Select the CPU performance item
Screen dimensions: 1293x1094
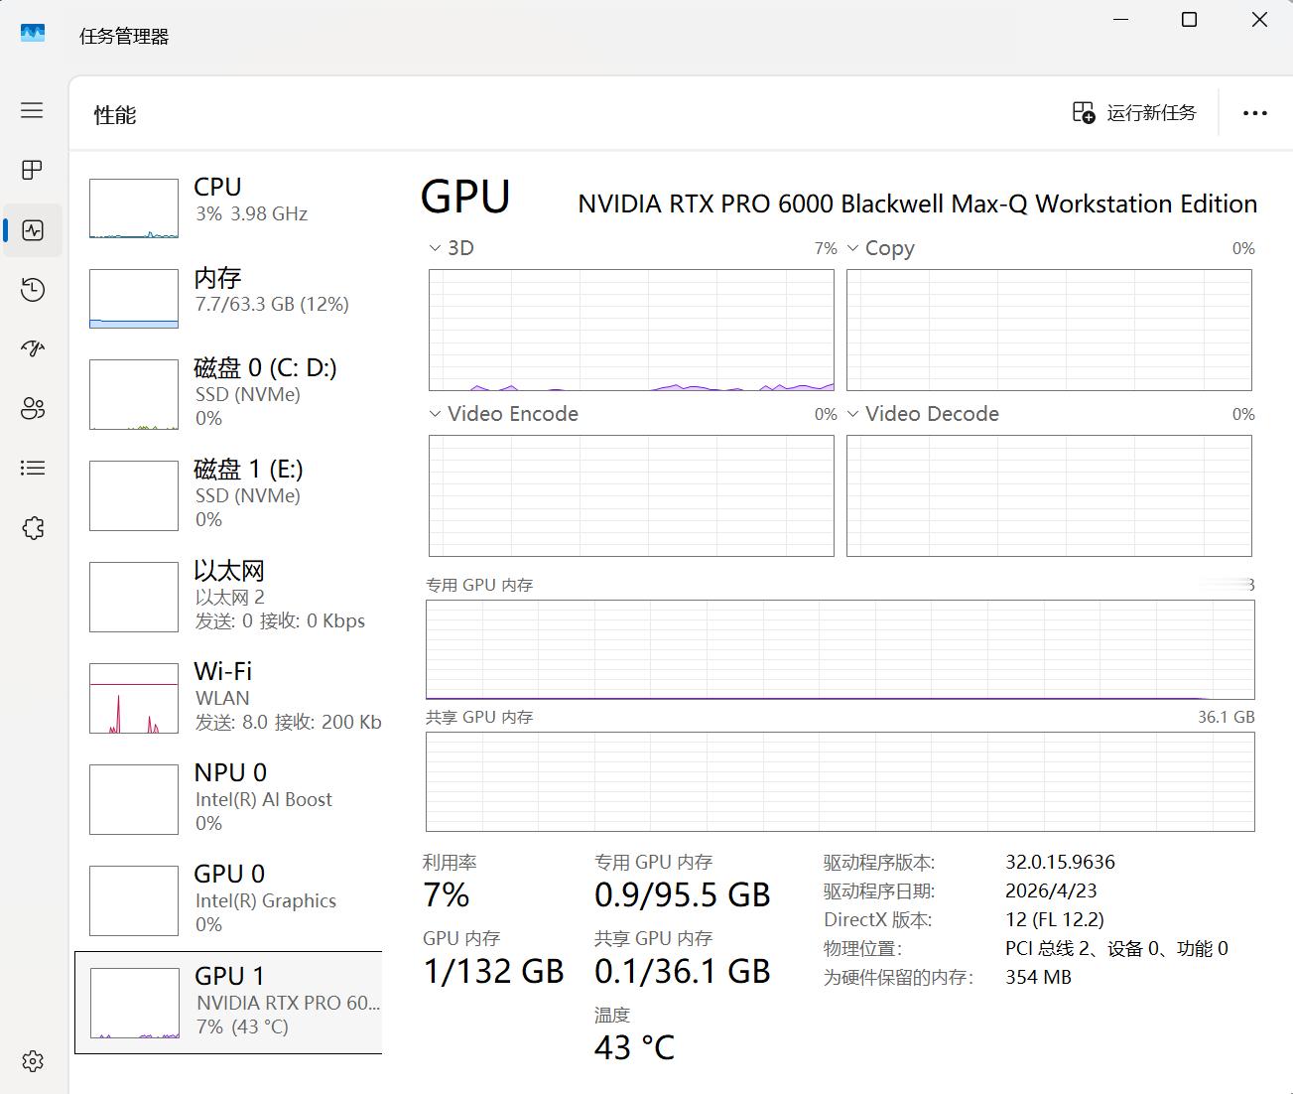pos(228,206)
